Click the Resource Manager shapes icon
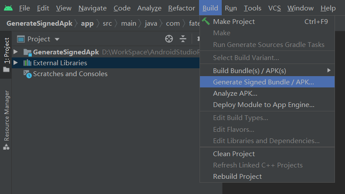Image resolution: width=345 pixels, height=194 pixels. coord(6,147)
